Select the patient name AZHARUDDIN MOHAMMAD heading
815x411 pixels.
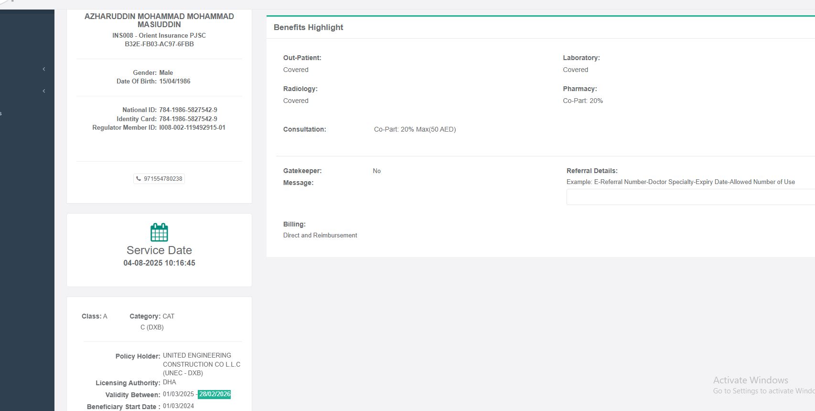(159, 20)
